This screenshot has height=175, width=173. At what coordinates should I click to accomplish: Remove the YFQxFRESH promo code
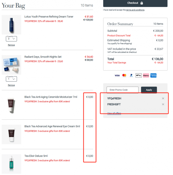163,98
